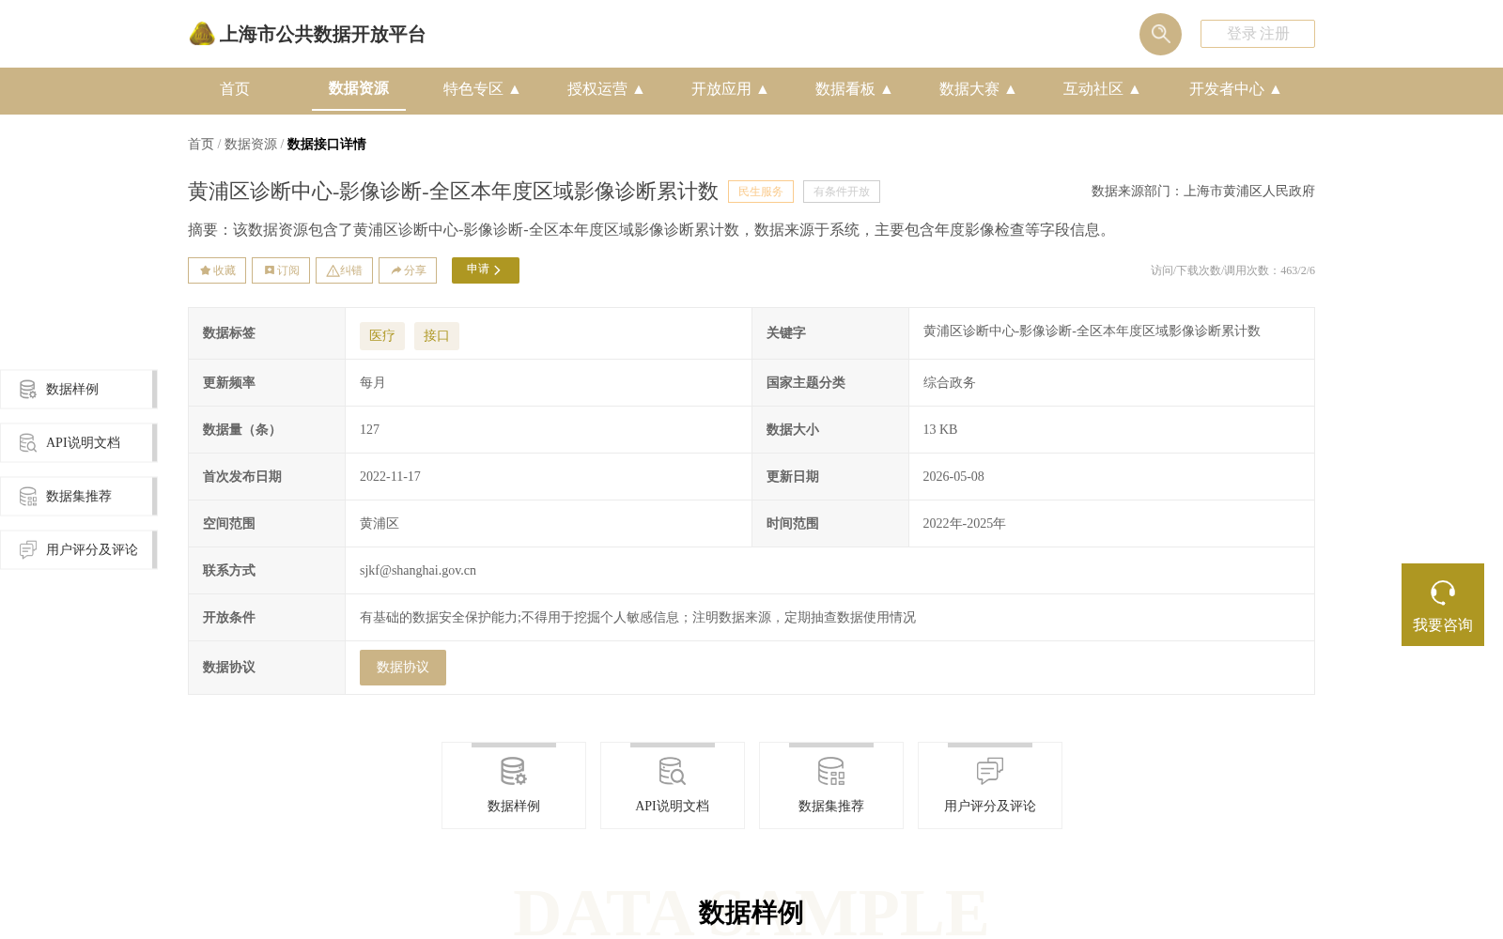1503x939 pixels.
Task: Click first publish date 2022-11-17
Action: click(x=390, y=476)
